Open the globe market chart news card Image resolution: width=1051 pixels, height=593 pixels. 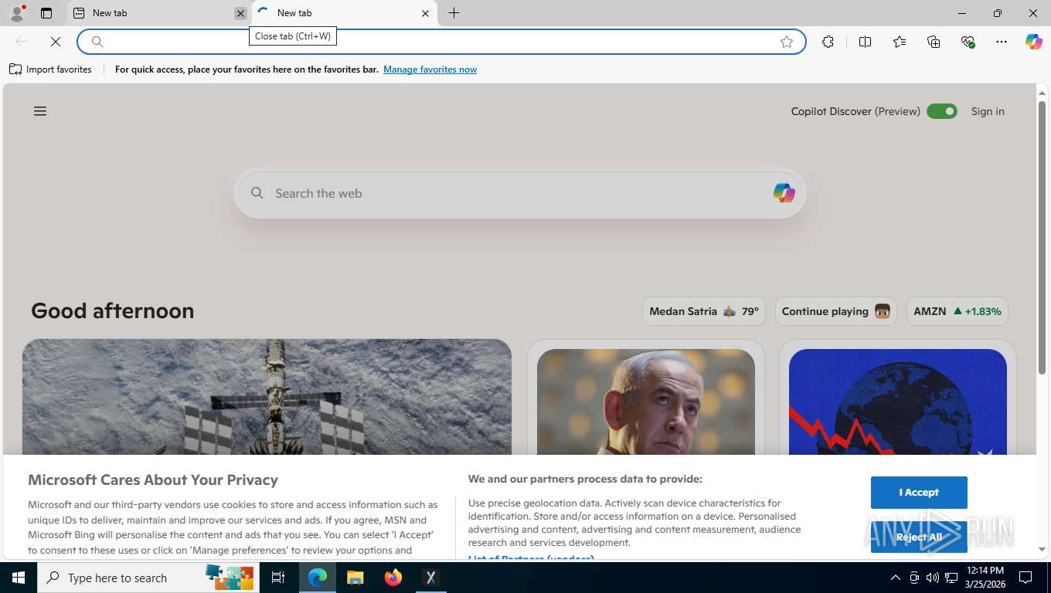[898, 402]
